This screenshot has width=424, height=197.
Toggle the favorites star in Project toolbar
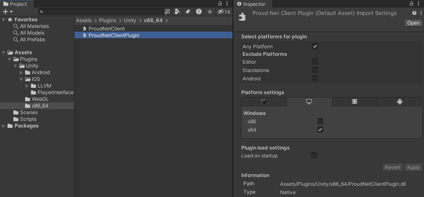210,12
